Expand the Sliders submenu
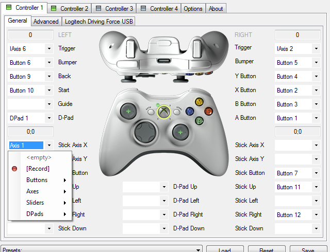This screenshot has height=252, width=330. point(40,203)
